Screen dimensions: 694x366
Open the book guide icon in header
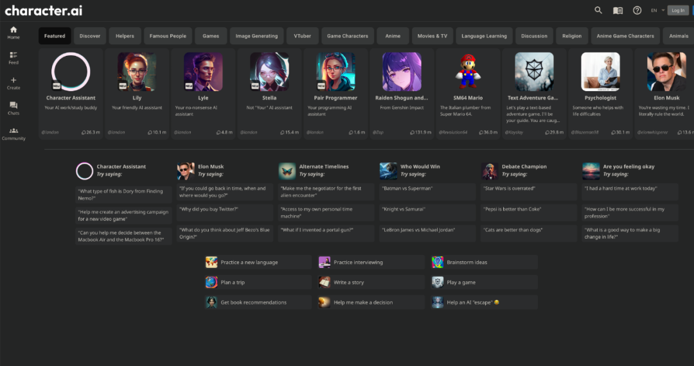point(618,10)
